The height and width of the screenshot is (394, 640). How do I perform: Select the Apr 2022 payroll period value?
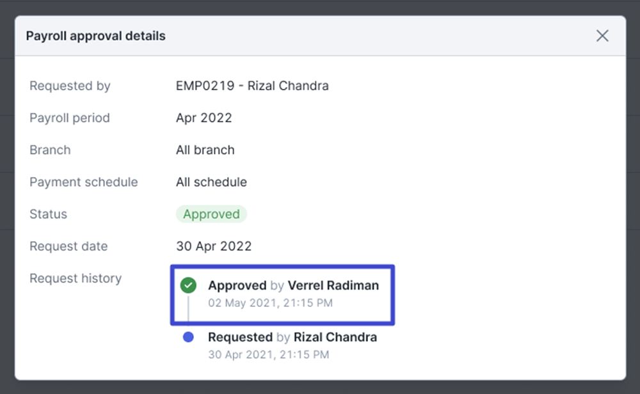(204, 118)
